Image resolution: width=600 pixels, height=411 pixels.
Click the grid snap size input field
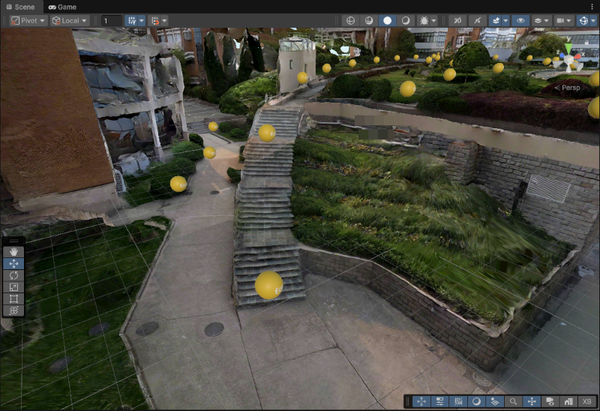click(x=110, y=20)
